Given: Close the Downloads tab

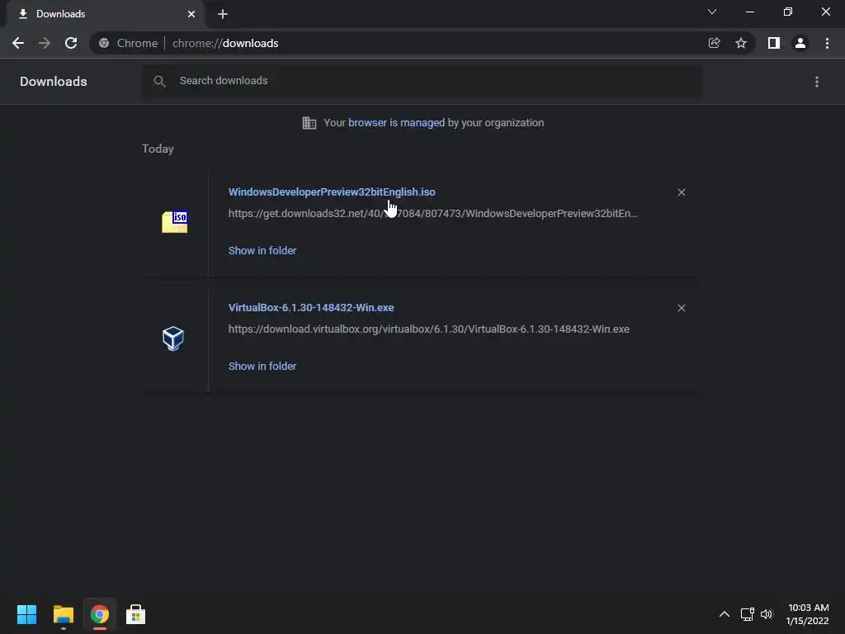Looking at the screenshot, I should click(191, 14).
